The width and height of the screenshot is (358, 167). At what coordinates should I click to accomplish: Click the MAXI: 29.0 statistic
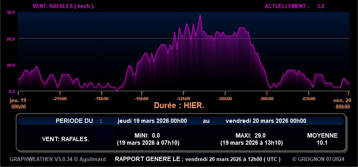coord(251,135)
